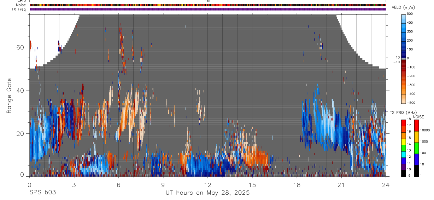Click the red top segment of TX FRQ color bar

404,123
